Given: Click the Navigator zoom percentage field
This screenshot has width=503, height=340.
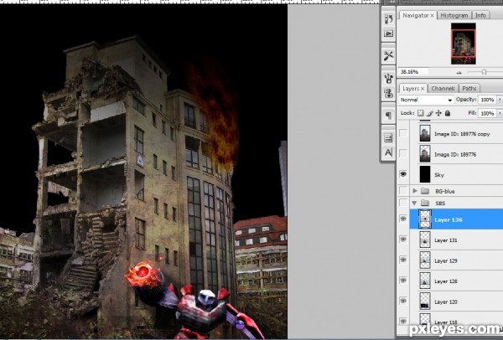Looking at the screenshot, I should 412,72.
